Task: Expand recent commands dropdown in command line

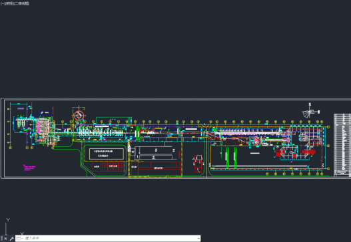Action: click(19, 239)
